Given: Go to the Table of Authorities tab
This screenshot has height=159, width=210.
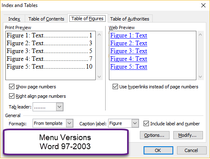Looking at the screenshot, I should 130,19.
